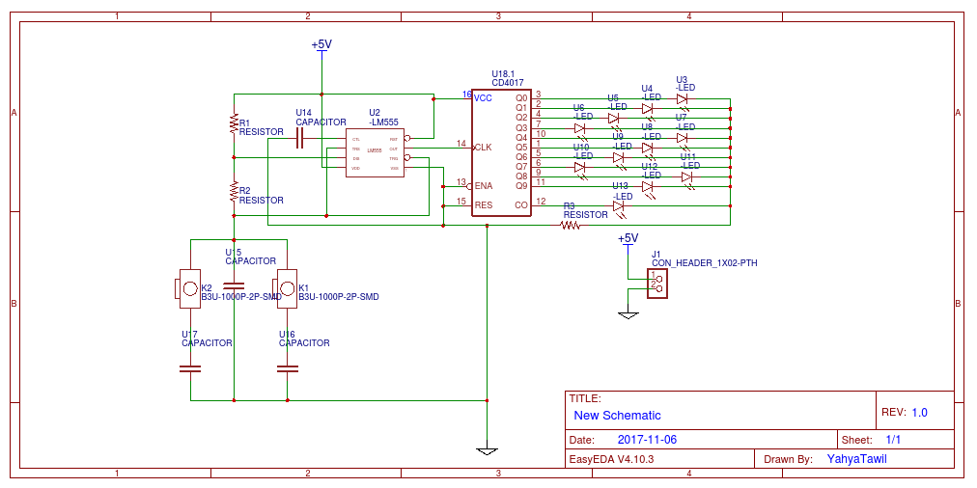
Task: Click the K2 'B3U-1000P-2P-SMD' label
Action: (241, 298)
